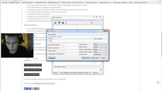Click the 'Произносимый никнейм' input field
Viewport: 162px width, 91px height.
point(71,45)
